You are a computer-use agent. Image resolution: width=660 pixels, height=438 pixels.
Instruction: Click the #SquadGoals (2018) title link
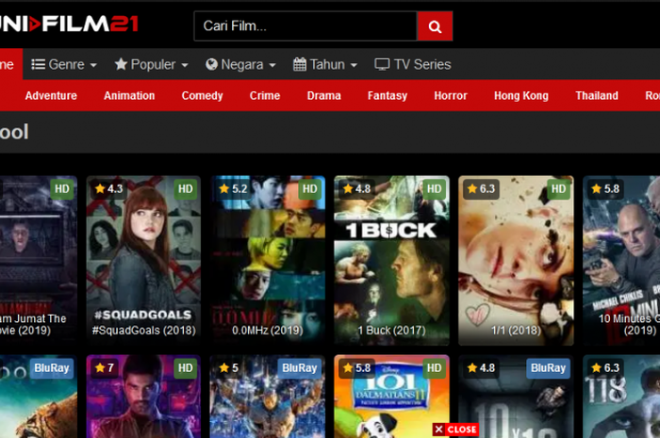[143, 331]
